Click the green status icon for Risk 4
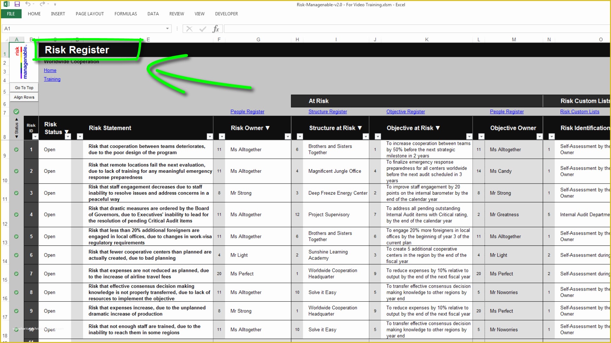The width and height of the screenshot is (611, 343). [16, 214]
